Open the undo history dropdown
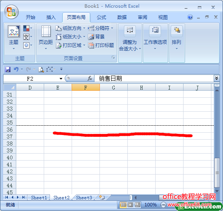 pos(22,69)
